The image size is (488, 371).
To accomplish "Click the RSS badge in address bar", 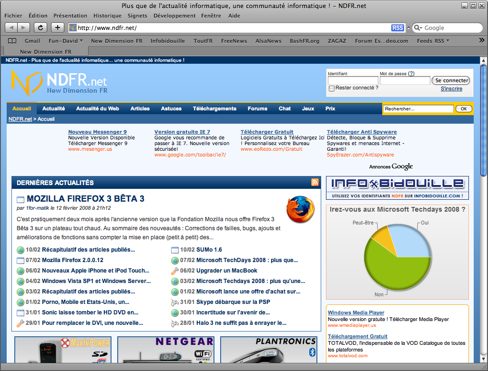I will 397,28.
